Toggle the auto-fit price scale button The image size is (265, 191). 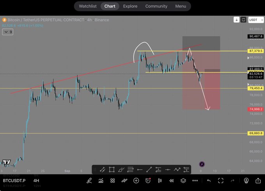click(243, 20)
